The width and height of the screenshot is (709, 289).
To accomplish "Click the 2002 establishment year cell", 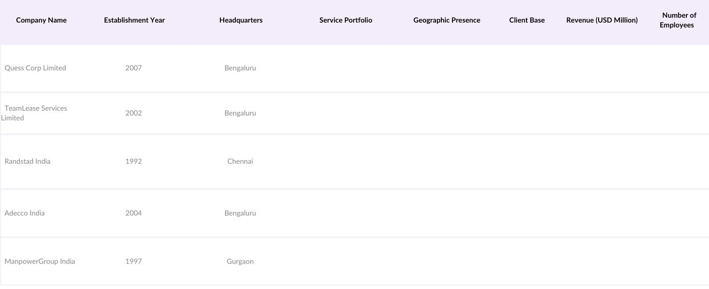I will pos(133,113).
